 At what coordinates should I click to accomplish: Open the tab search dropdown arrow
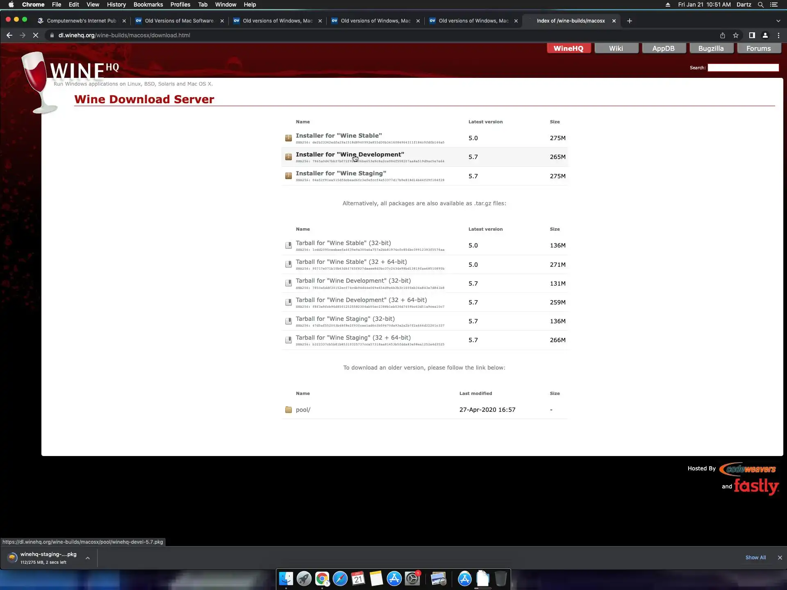pyautogui.click(x=778, y=21)
